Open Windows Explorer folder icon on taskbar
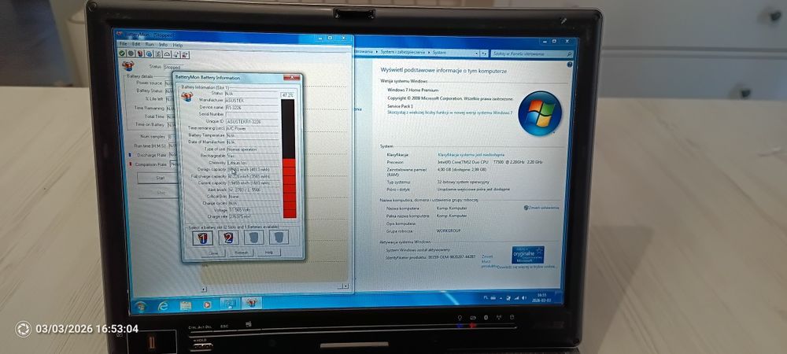Image resolution: width=787 pixels, height=354 pixels. (x=185, y=305)
